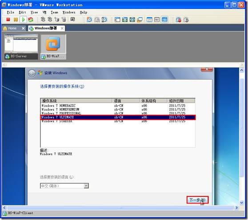Open the Windows menu
The height and width of the screenshot is (220, 248).
pyautogui.click(x=69, y=12)
